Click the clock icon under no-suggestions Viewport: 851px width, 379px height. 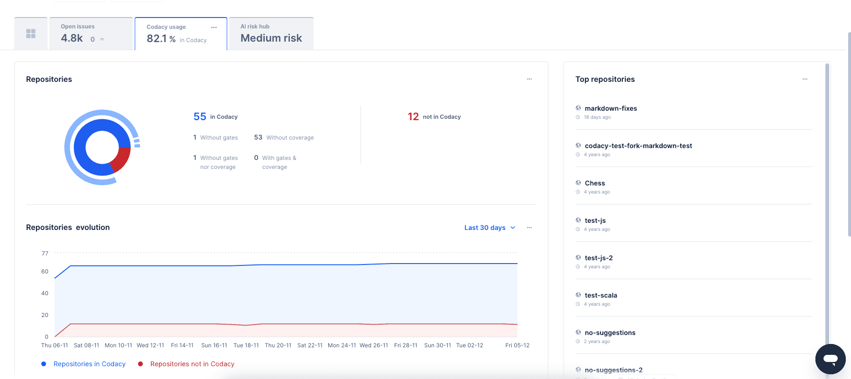point(578,342)
